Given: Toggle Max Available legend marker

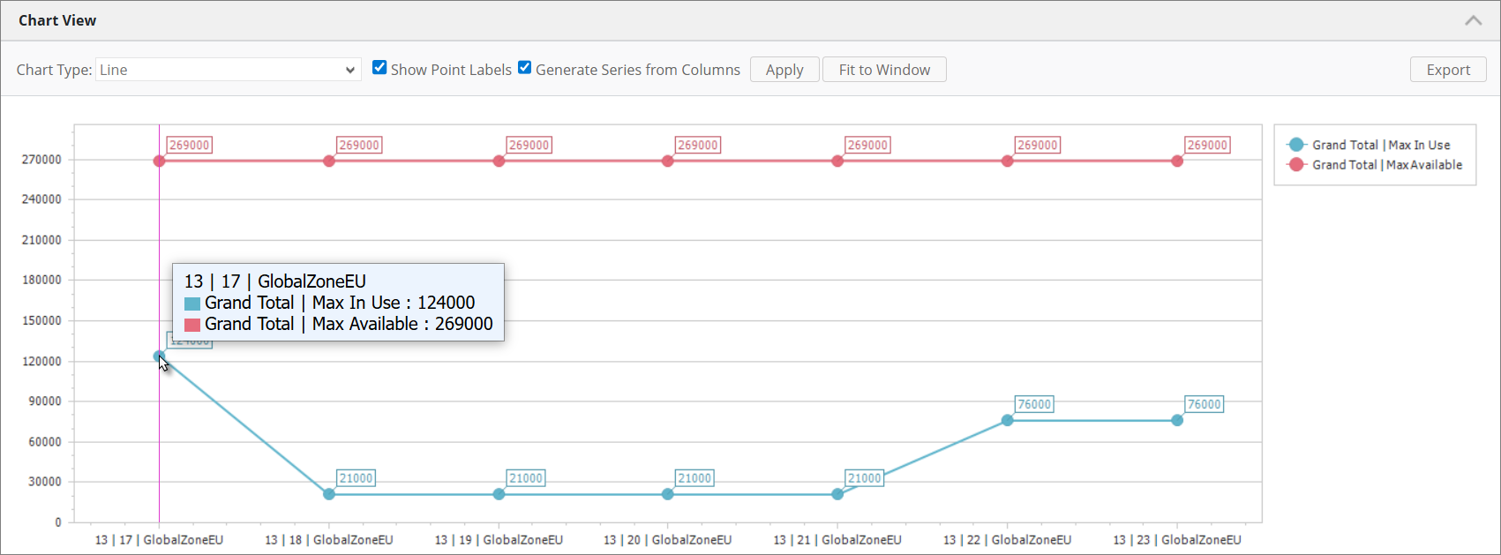Looking at the screenshot, I should point(1295,165).
